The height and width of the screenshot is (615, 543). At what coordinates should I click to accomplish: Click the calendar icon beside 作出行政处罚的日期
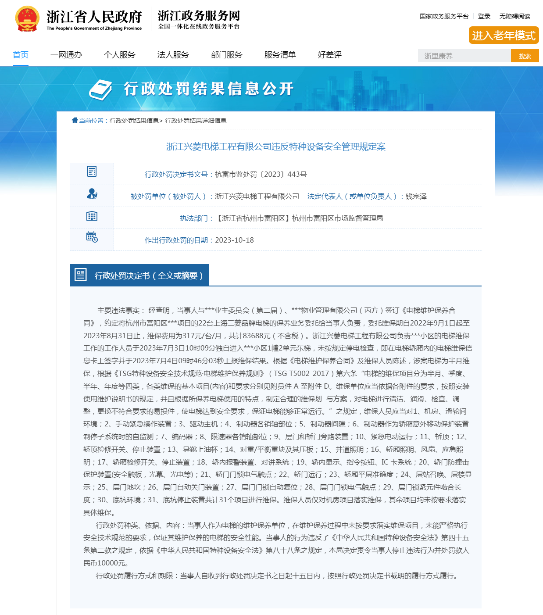pos(92,237)
